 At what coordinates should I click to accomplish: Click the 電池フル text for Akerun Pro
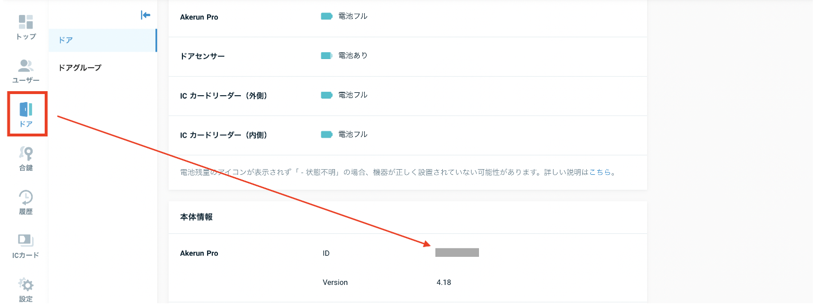(353, 17)
